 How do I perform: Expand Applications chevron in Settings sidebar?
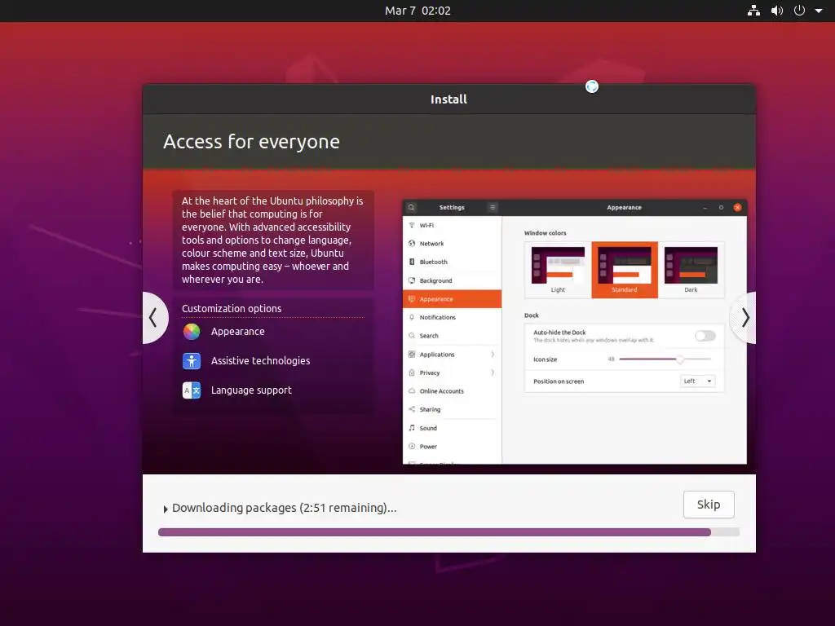pyautogui.click(x=493, y=355)
